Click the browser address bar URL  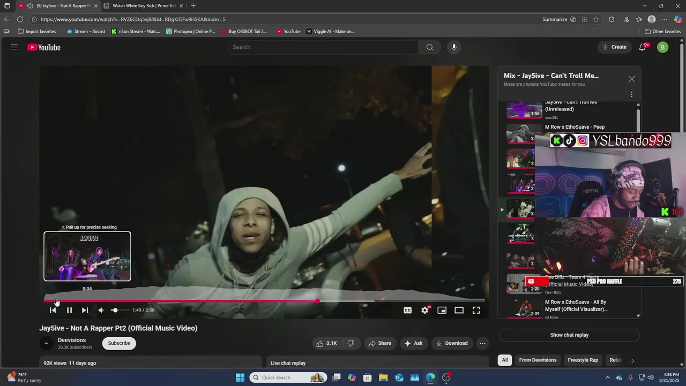(x=133, y=19)
